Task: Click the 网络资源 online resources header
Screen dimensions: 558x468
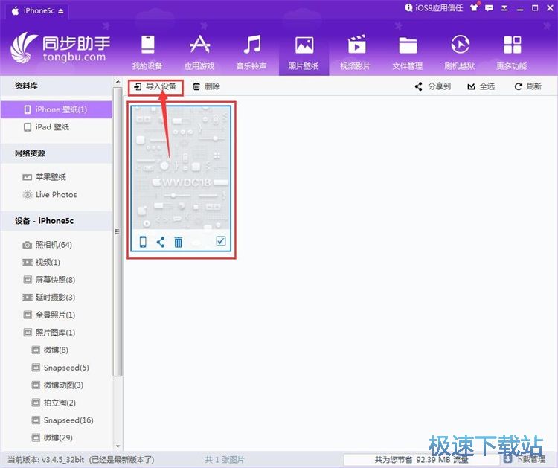Action: pos(57,153)
